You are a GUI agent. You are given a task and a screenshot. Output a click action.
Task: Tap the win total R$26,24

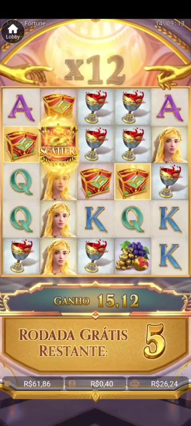158,384
